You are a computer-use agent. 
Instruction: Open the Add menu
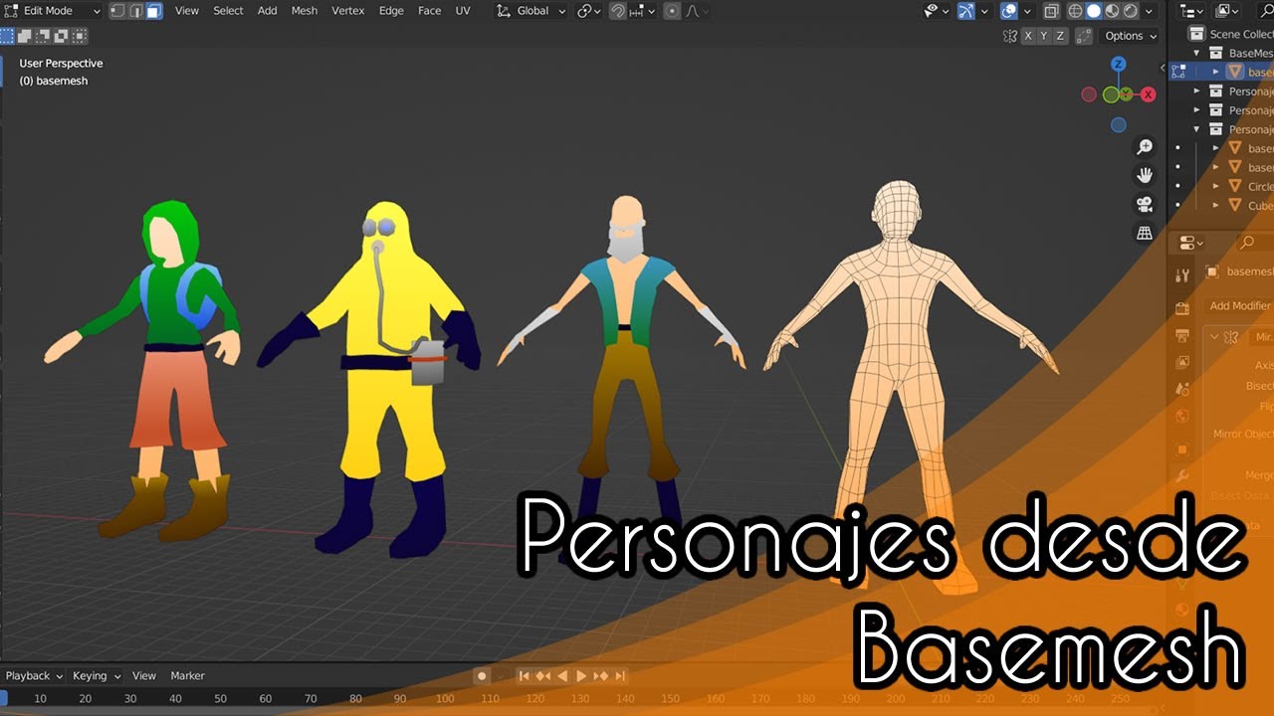click(268, 11)
